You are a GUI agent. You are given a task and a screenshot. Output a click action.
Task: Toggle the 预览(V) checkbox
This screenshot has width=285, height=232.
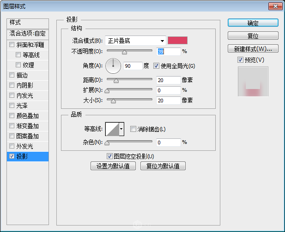tap(240, 59)
